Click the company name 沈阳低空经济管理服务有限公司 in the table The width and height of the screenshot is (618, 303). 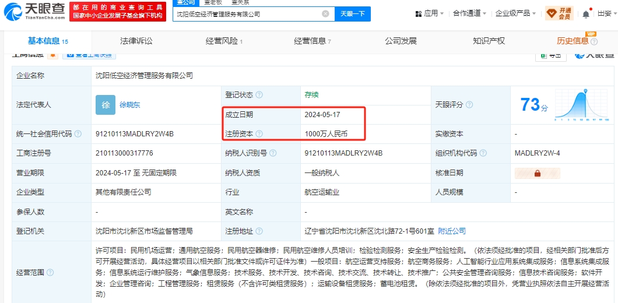(x=144, y=76)
